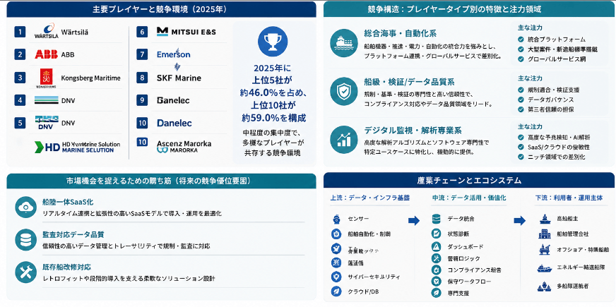Viewport: 616px width, 307px height.
Task: Click the 主要プレイヤーと競争環境（2025年） header
Action: (162, 9)
